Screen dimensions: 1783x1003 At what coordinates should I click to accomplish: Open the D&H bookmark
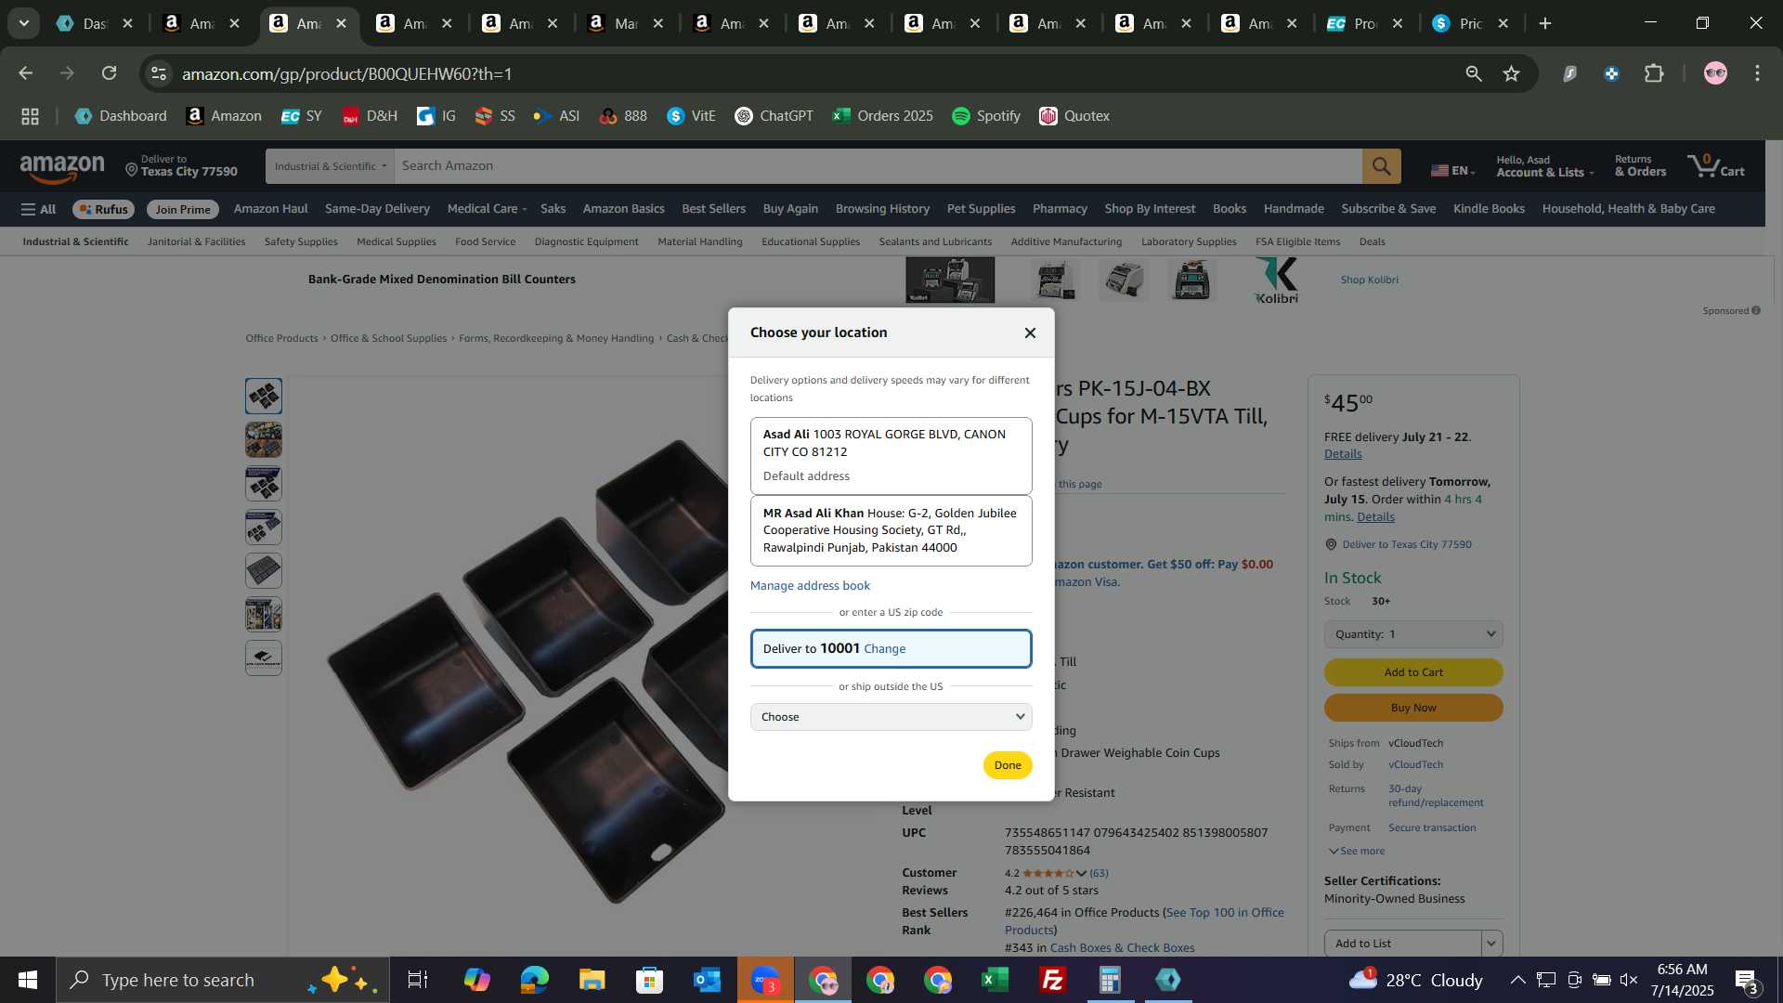tap(370, 116)
